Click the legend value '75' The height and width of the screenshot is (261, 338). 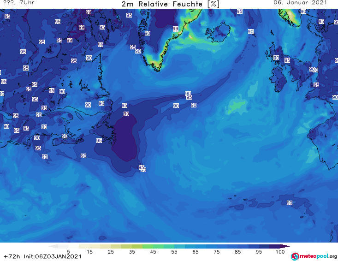[x=216, y=252]
